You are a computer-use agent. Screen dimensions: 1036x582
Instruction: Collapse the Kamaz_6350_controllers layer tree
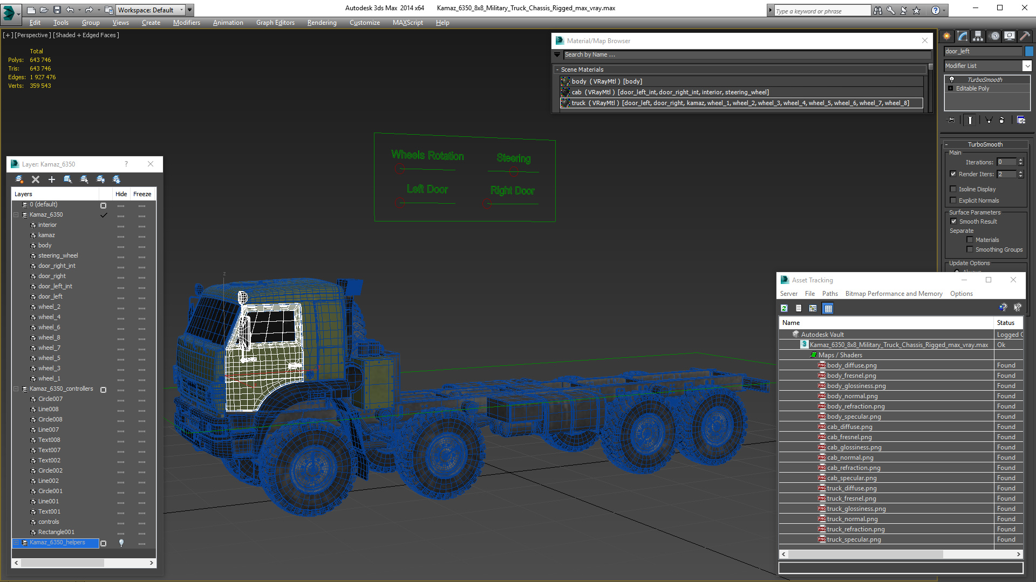tap(16, 389)
